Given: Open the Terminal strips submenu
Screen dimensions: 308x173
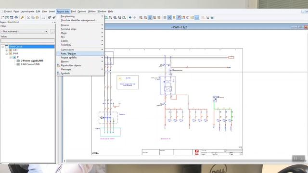Looking at the screenshot, I should (80, 29).
